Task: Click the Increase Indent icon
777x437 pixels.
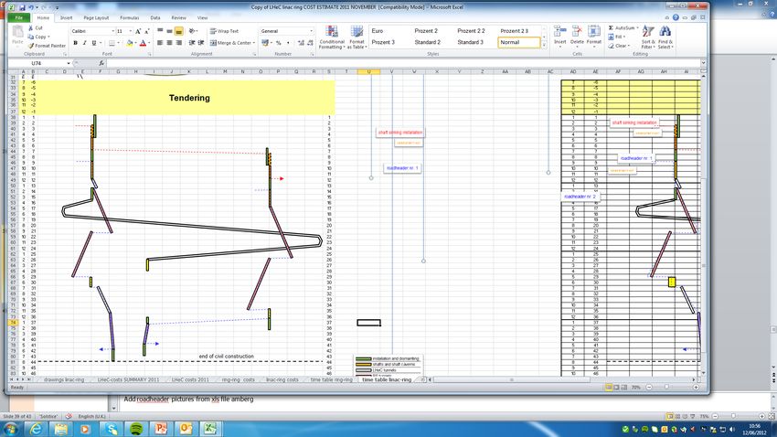Action: tap(201, 43)
